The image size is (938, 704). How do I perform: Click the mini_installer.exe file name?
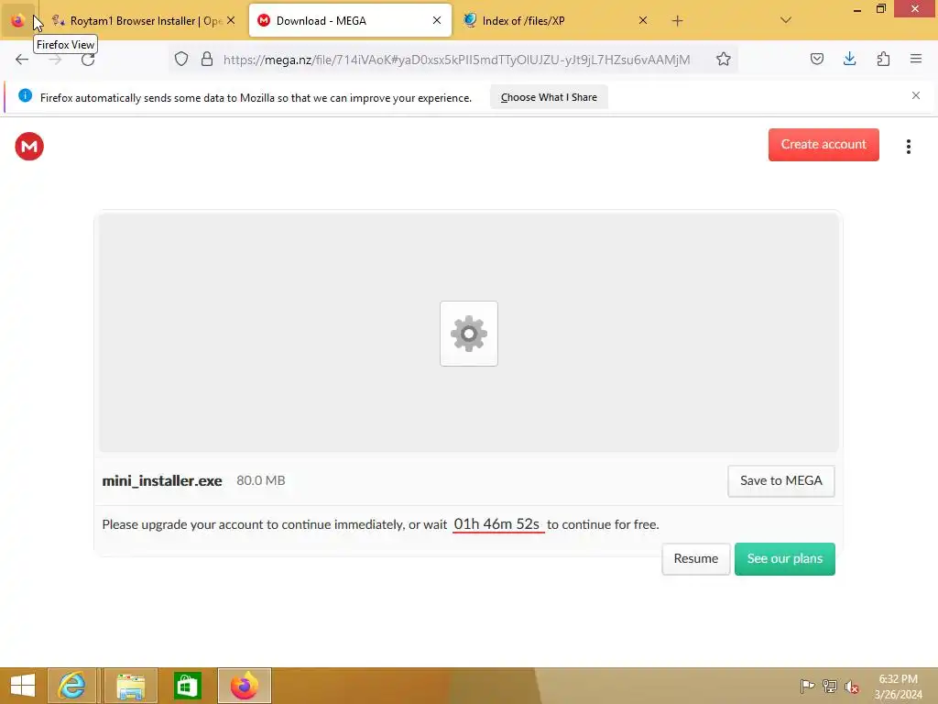click(162, 480)
